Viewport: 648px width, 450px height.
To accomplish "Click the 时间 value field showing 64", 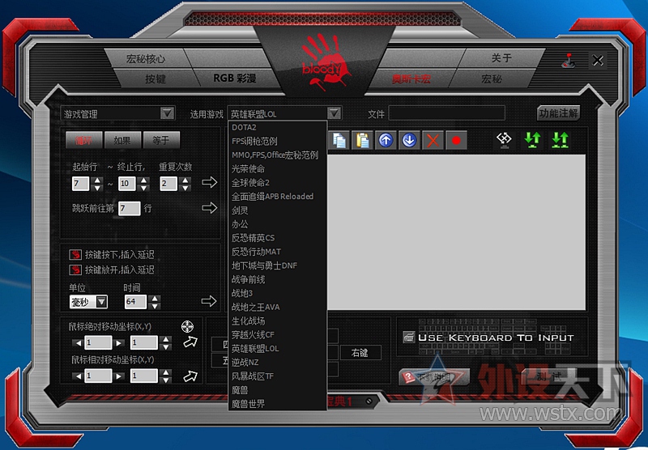I will (x=135, y=302).
